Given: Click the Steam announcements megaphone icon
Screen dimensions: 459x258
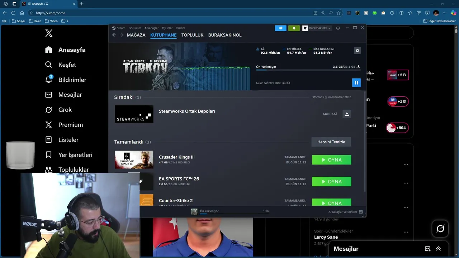Looking at the screenshot, I should tap(281, 28).
